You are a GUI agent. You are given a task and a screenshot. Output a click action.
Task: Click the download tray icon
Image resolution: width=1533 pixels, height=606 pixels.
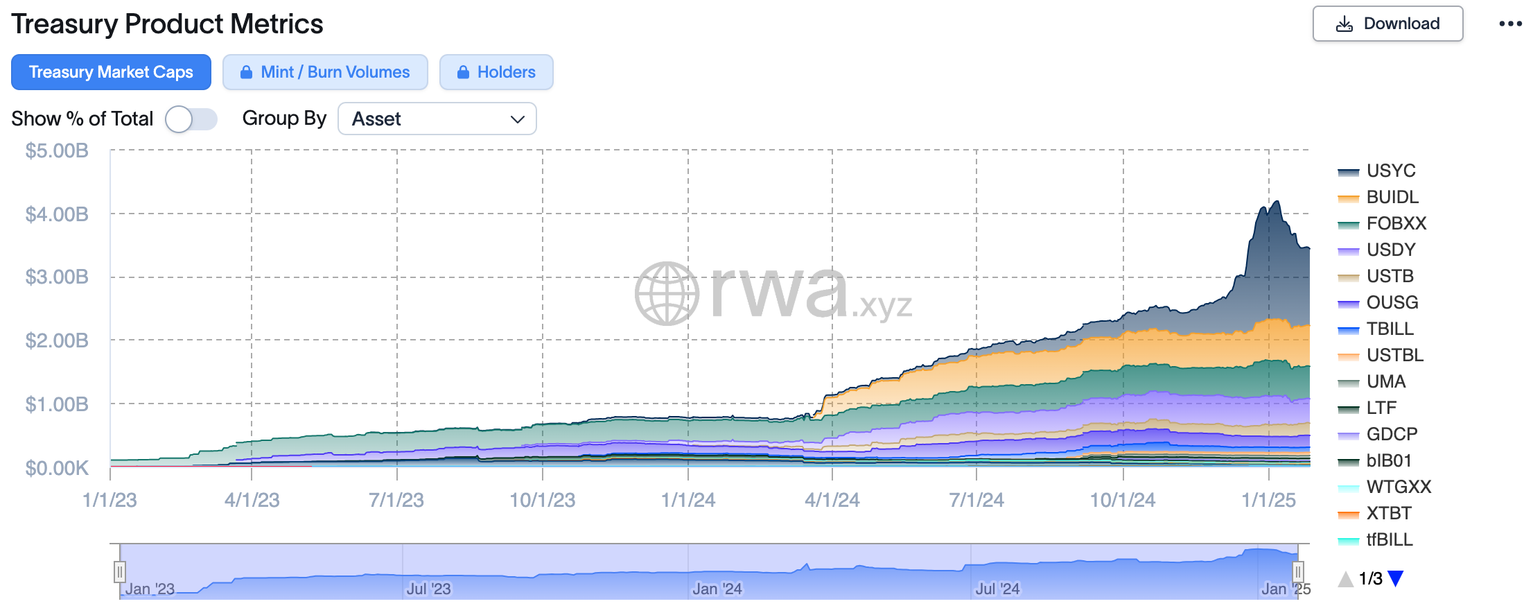1344,24
